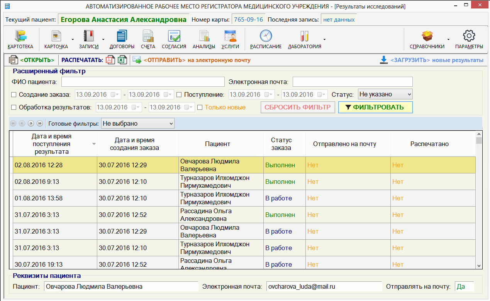
Task: Open the Картотека toolbar icon
Action: point(20,37)
